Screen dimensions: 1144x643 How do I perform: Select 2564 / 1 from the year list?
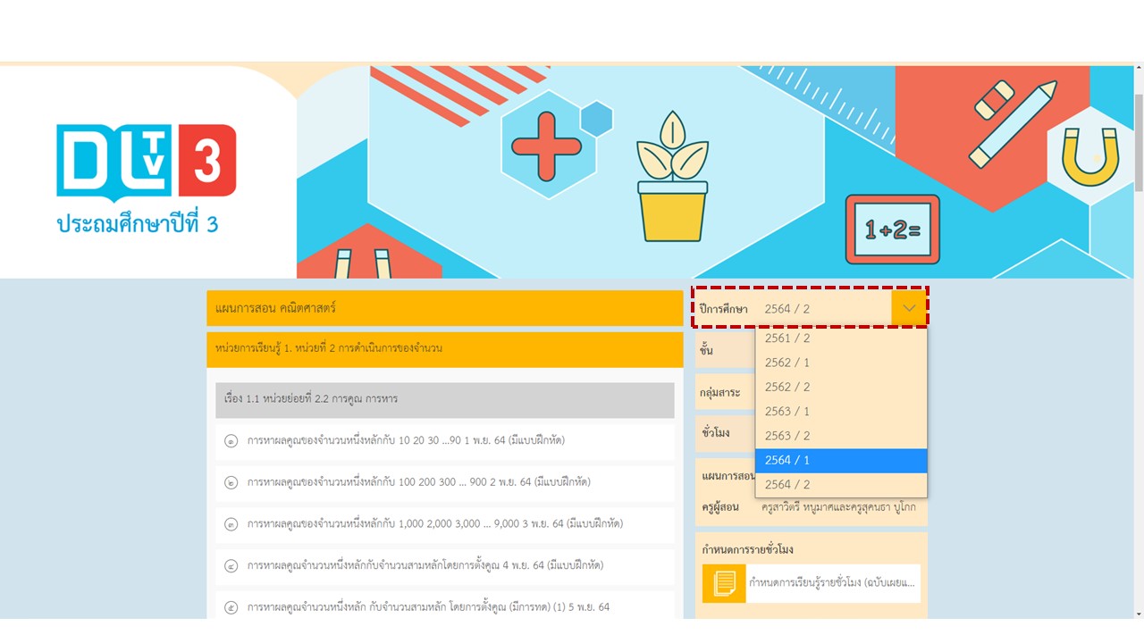pyautogui.click(x=840, y=460)
